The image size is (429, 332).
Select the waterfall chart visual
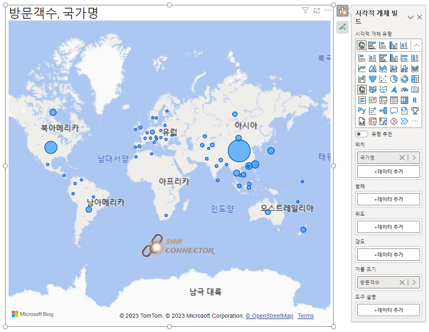pyautogui.click(x=362, y=79)
